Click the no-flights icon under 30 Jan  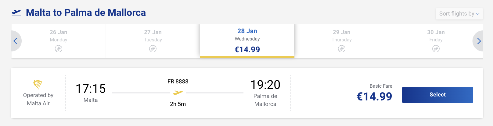pos(436,49)
